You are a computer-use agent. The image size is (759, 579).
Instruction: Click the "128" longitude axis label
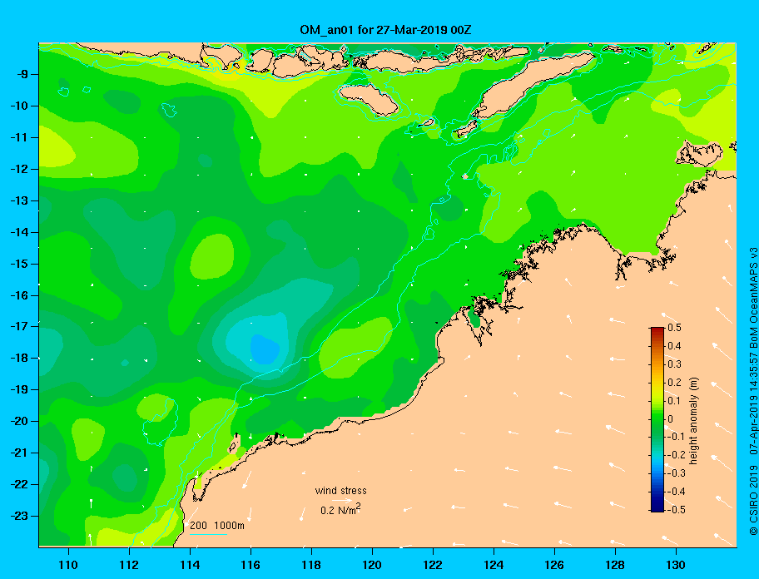point(615,565)
